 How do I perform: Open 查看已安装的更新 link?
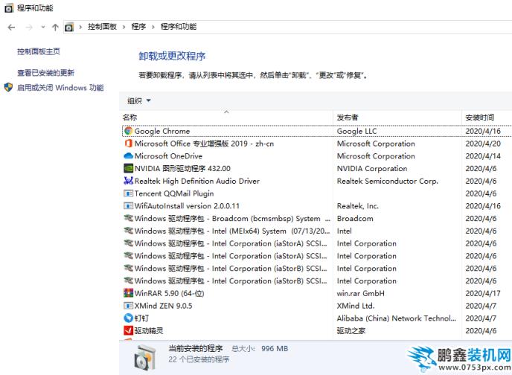click(x=45, y=73)
